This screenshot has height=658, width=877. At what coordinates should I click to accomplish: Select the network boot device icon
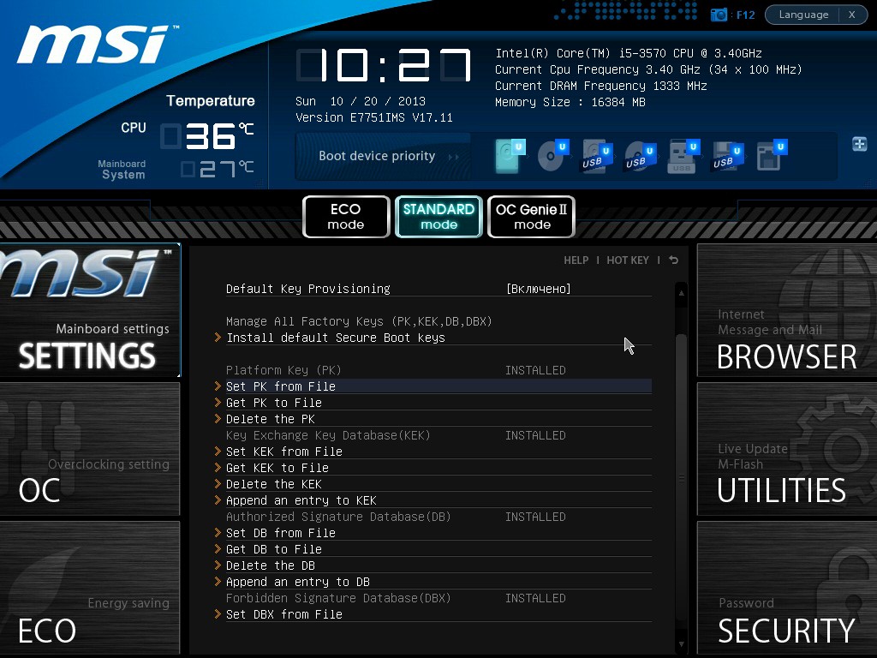pyautogui.click(x=772, y=156)
